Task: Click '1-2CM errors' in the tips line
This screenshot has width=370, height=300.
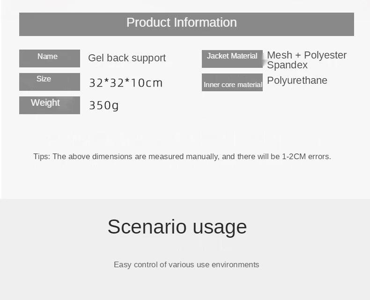Action: click(306, 156)
